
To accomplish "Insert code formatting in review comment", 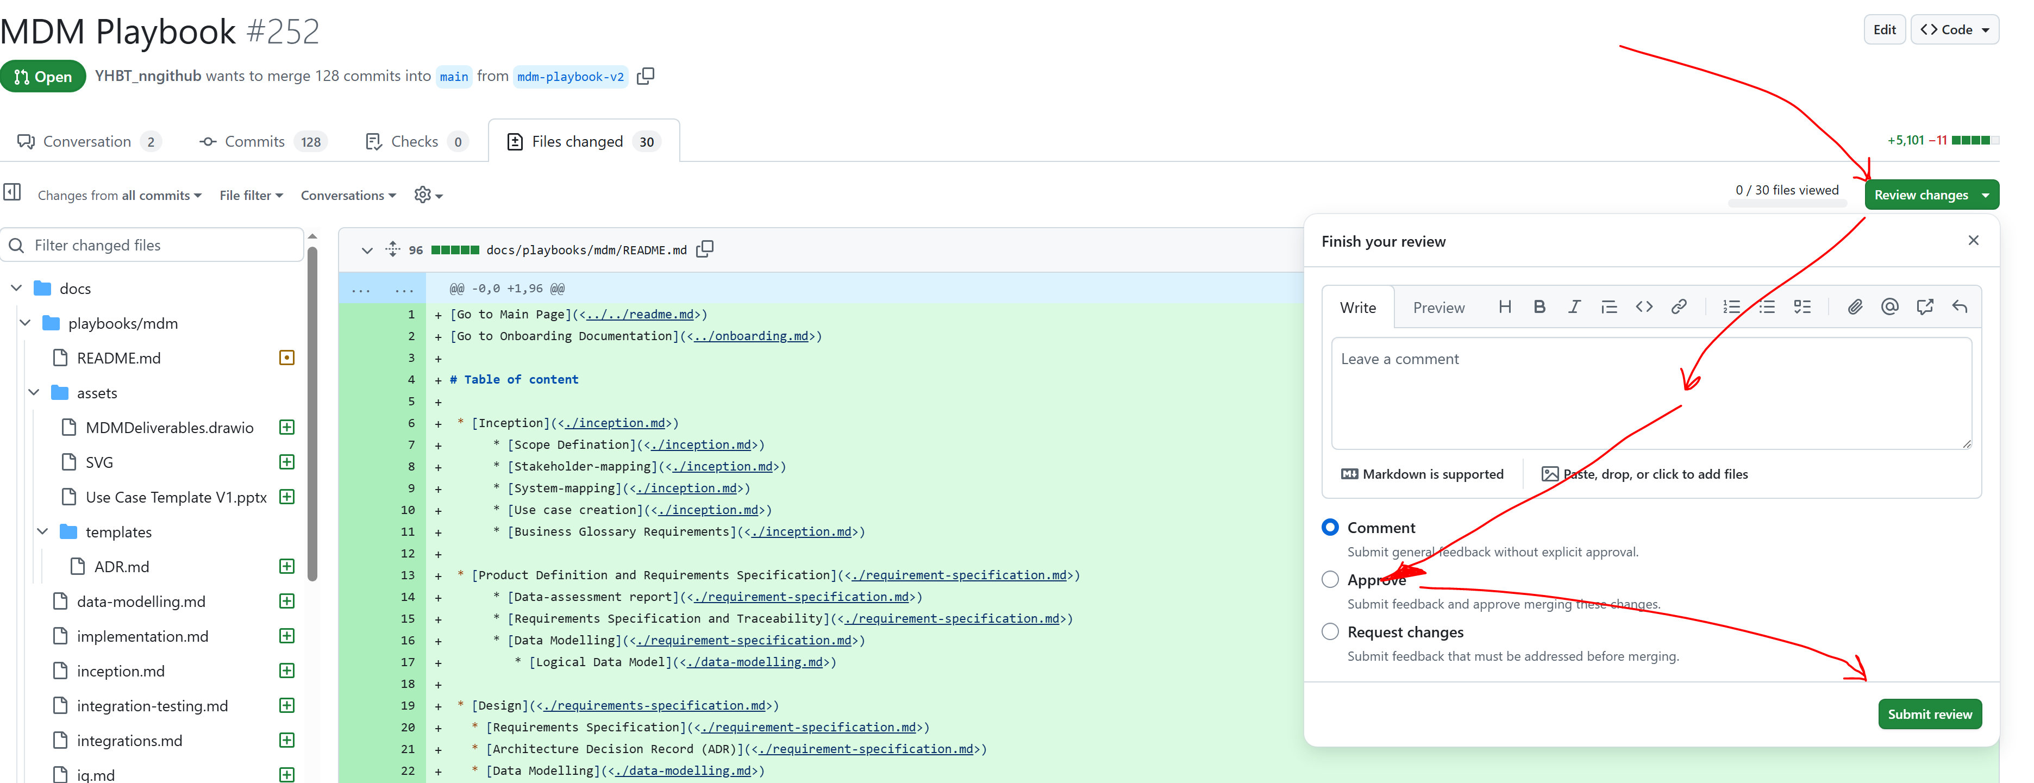I will pos(1644,307).
